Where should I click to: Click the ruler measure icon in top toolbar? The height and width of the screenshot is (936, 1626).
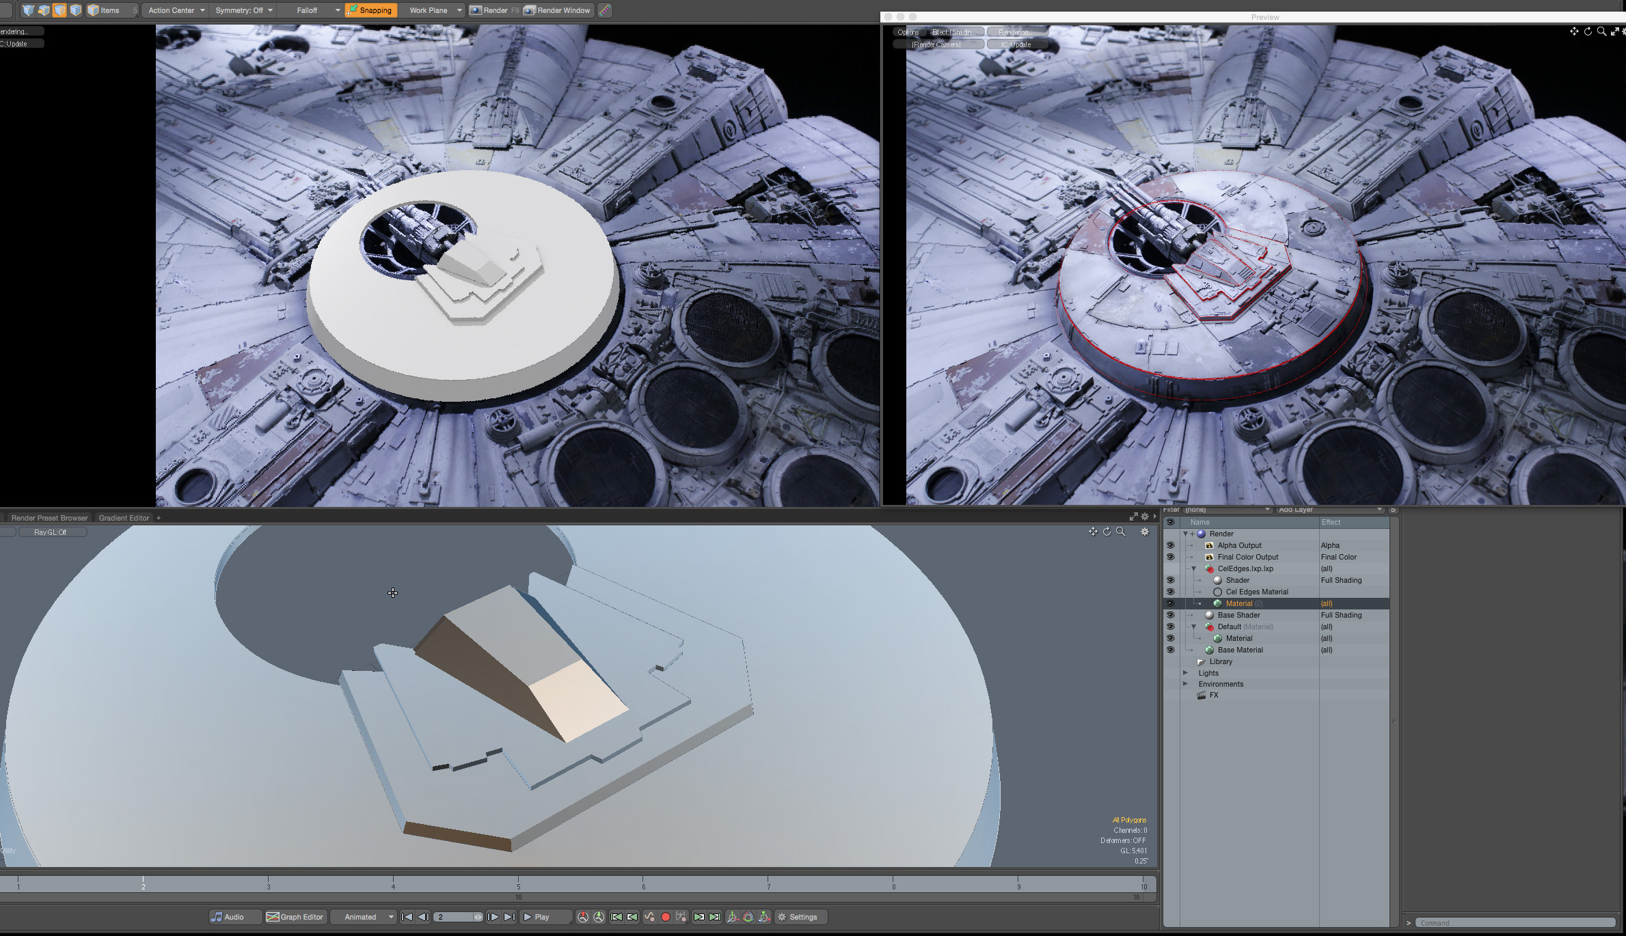(605, 10)
